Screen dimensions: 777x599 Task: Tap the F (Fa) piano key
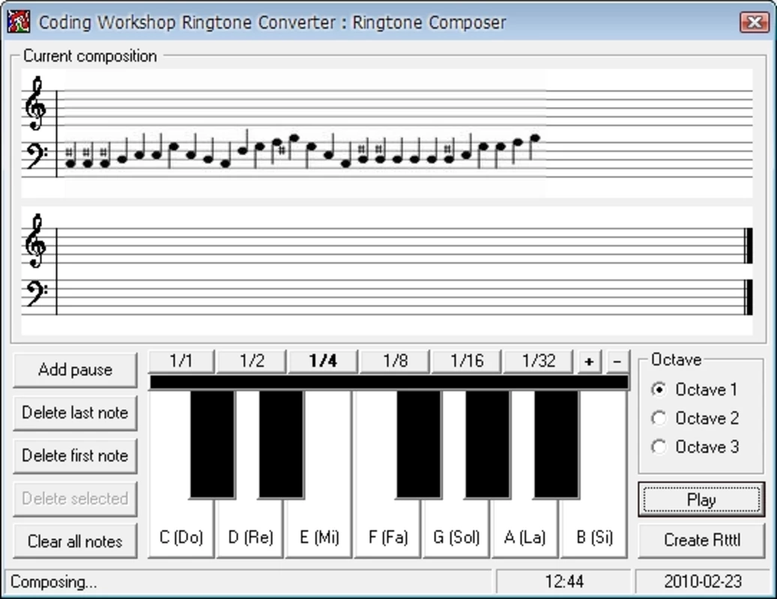tap(388, 529)
